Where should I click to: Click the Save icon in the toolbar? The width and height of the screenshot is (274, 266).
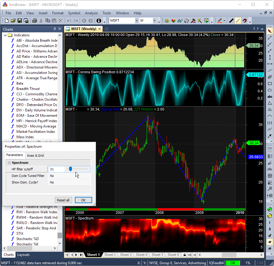coord(20,21)
